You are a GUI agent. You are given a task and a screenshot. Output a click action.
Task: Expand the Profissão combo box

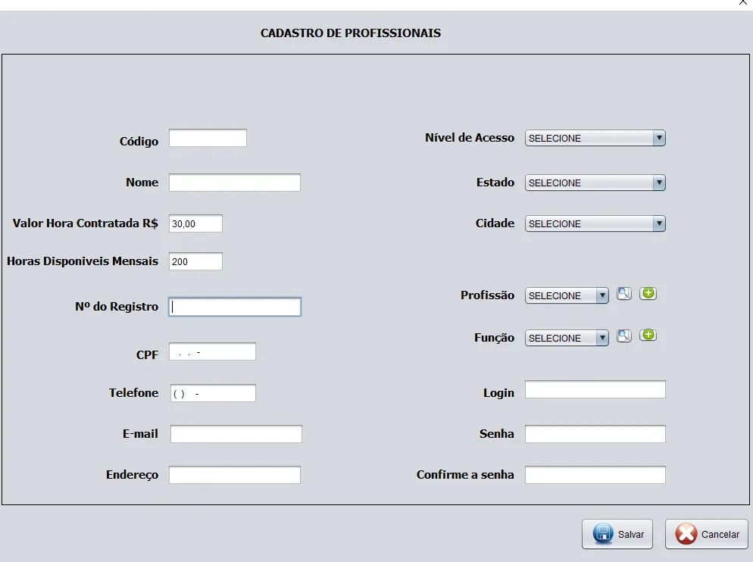(567, 295)
